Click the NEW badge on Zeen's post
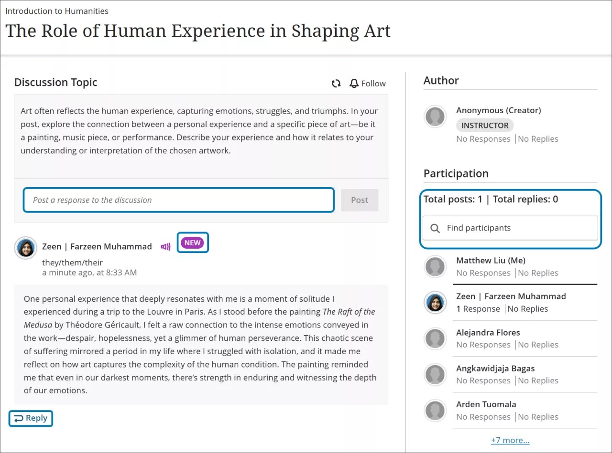The image size is (612, 453). point(192,242)
